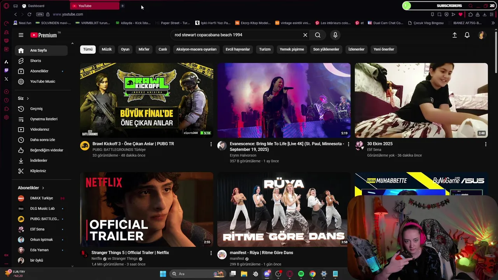Clear the search text with the X icon

pyautogui.click(x=305, y=35)
